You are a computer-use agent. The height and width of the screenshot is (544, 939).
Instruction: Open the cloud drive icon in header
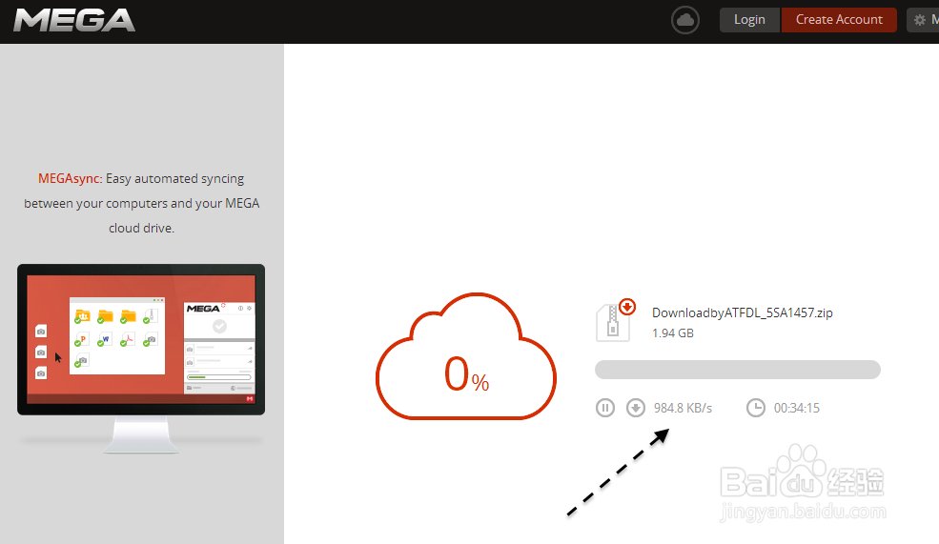(685, 20)
